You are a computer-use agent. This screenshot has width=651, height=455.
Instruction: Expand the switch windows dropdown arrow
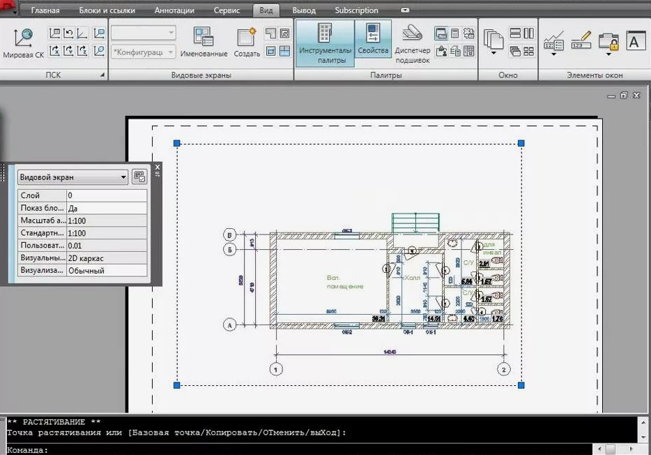pos(493,54)
